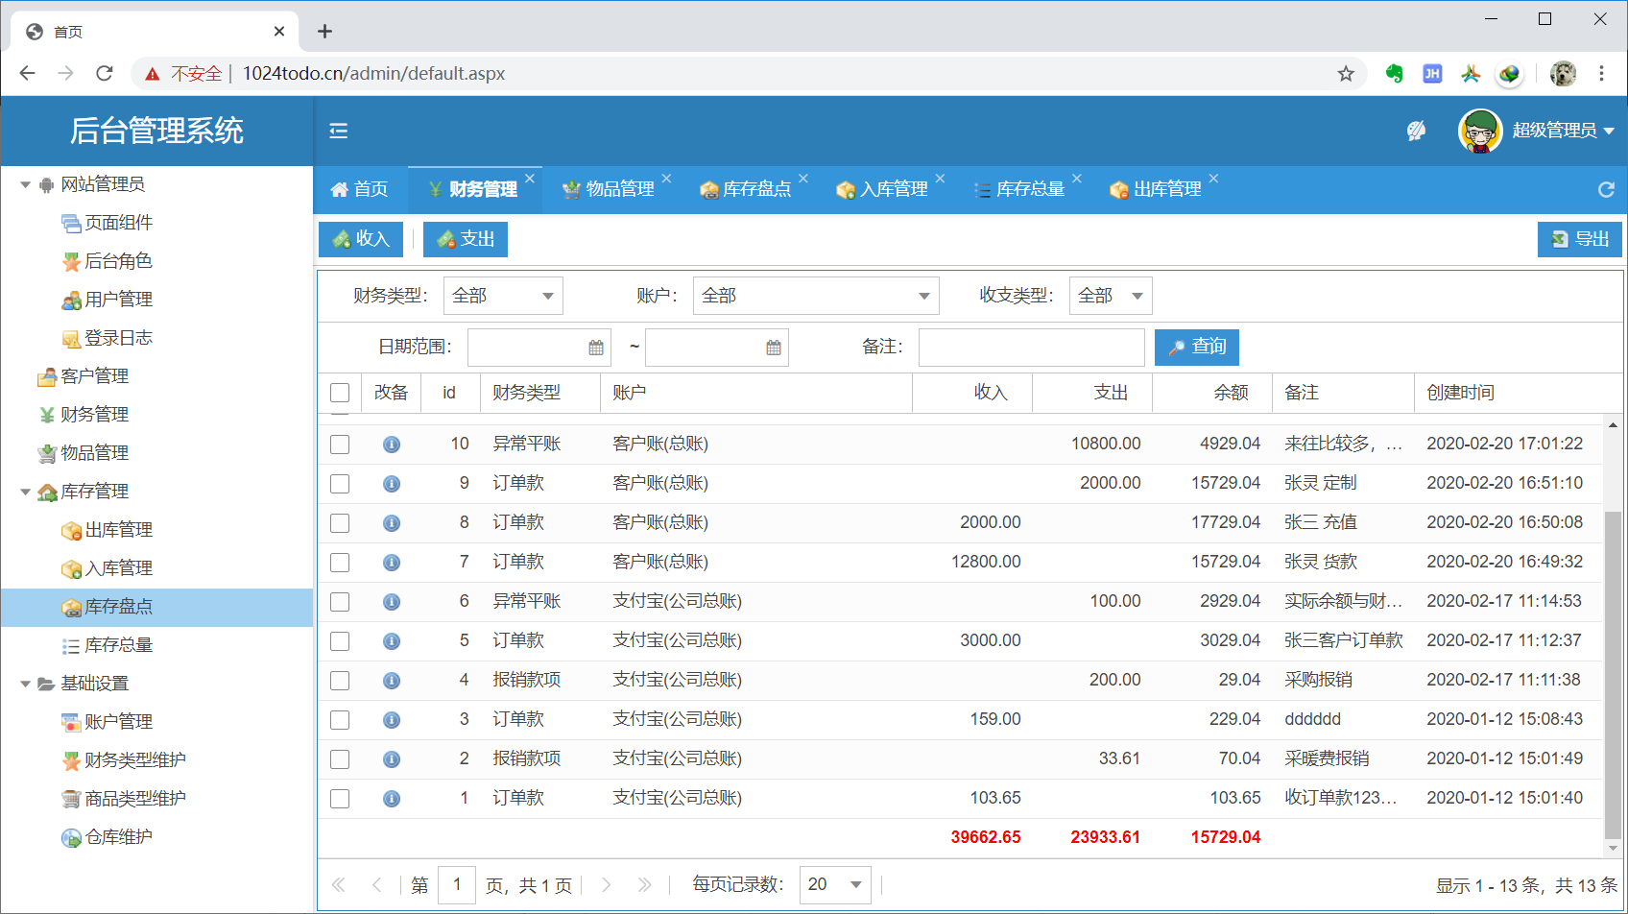This screenshot has width=1628, height=914.
Task: Click the theme palette icon in the header
Action: (x=1416, y=131)
